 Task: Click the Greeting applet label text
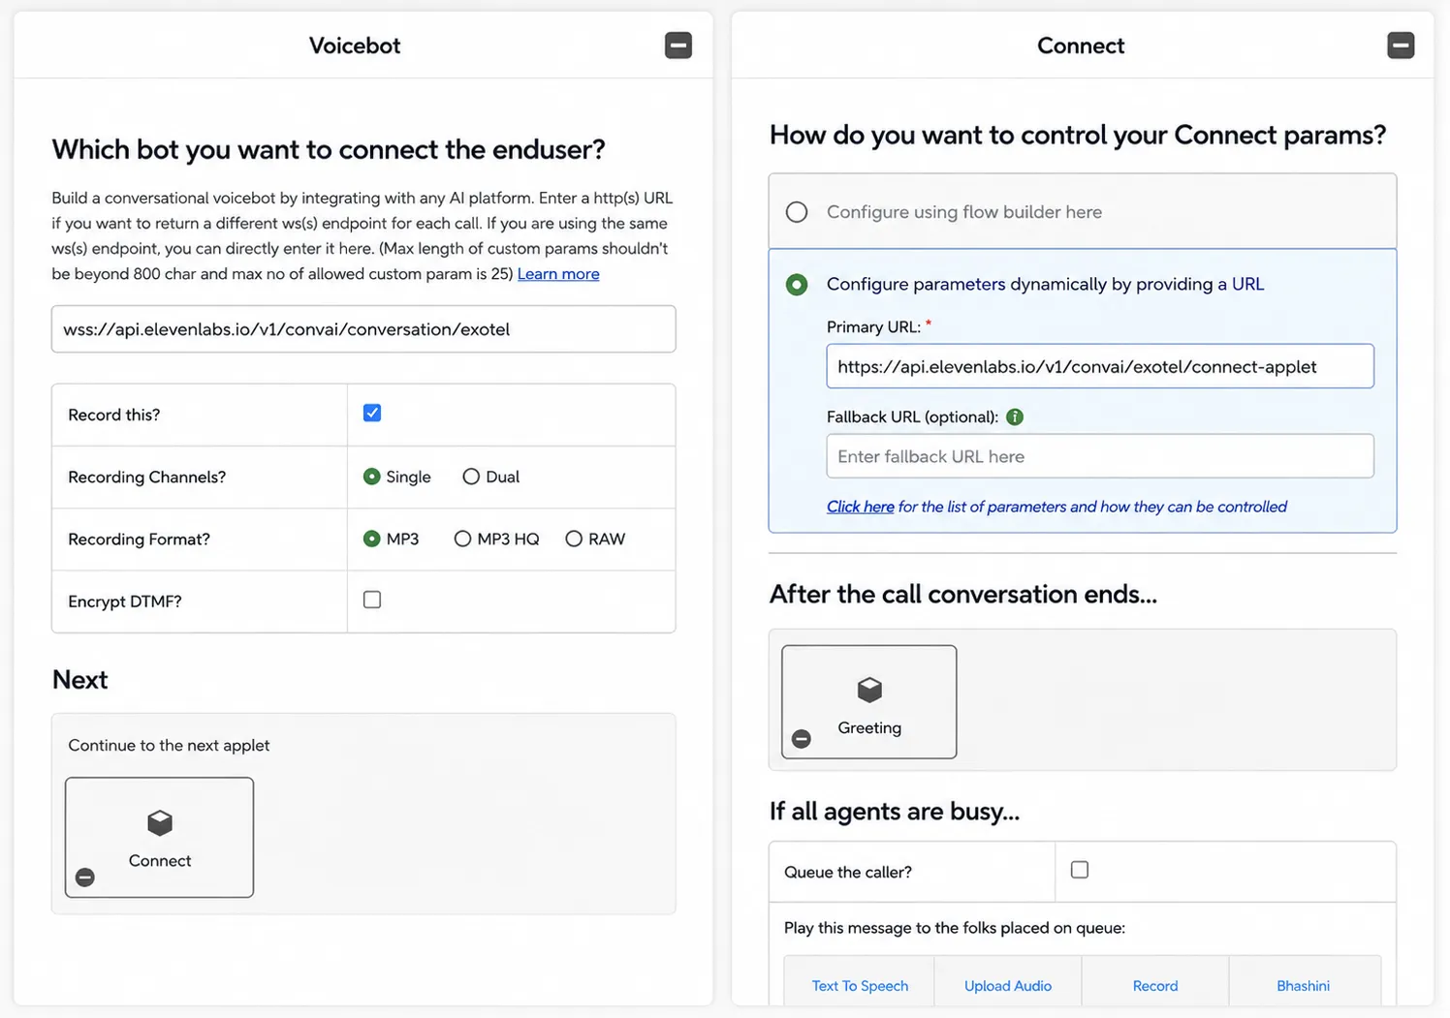(x=869, y=727)
